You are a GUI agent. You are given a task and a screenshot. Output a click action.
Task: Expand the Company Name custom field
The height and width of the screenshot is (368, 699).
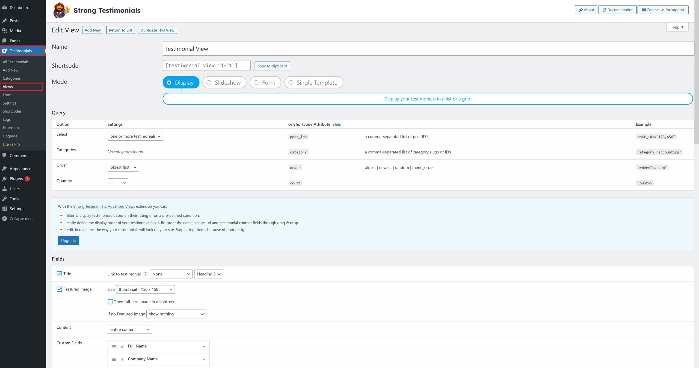204,360
